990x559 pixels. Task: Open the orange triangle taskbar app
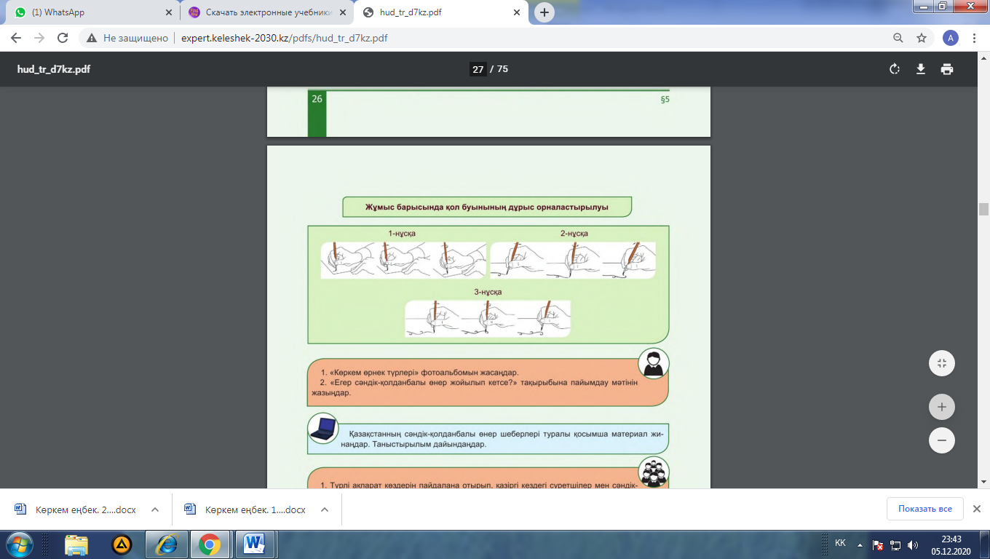[x=121, y=544]
